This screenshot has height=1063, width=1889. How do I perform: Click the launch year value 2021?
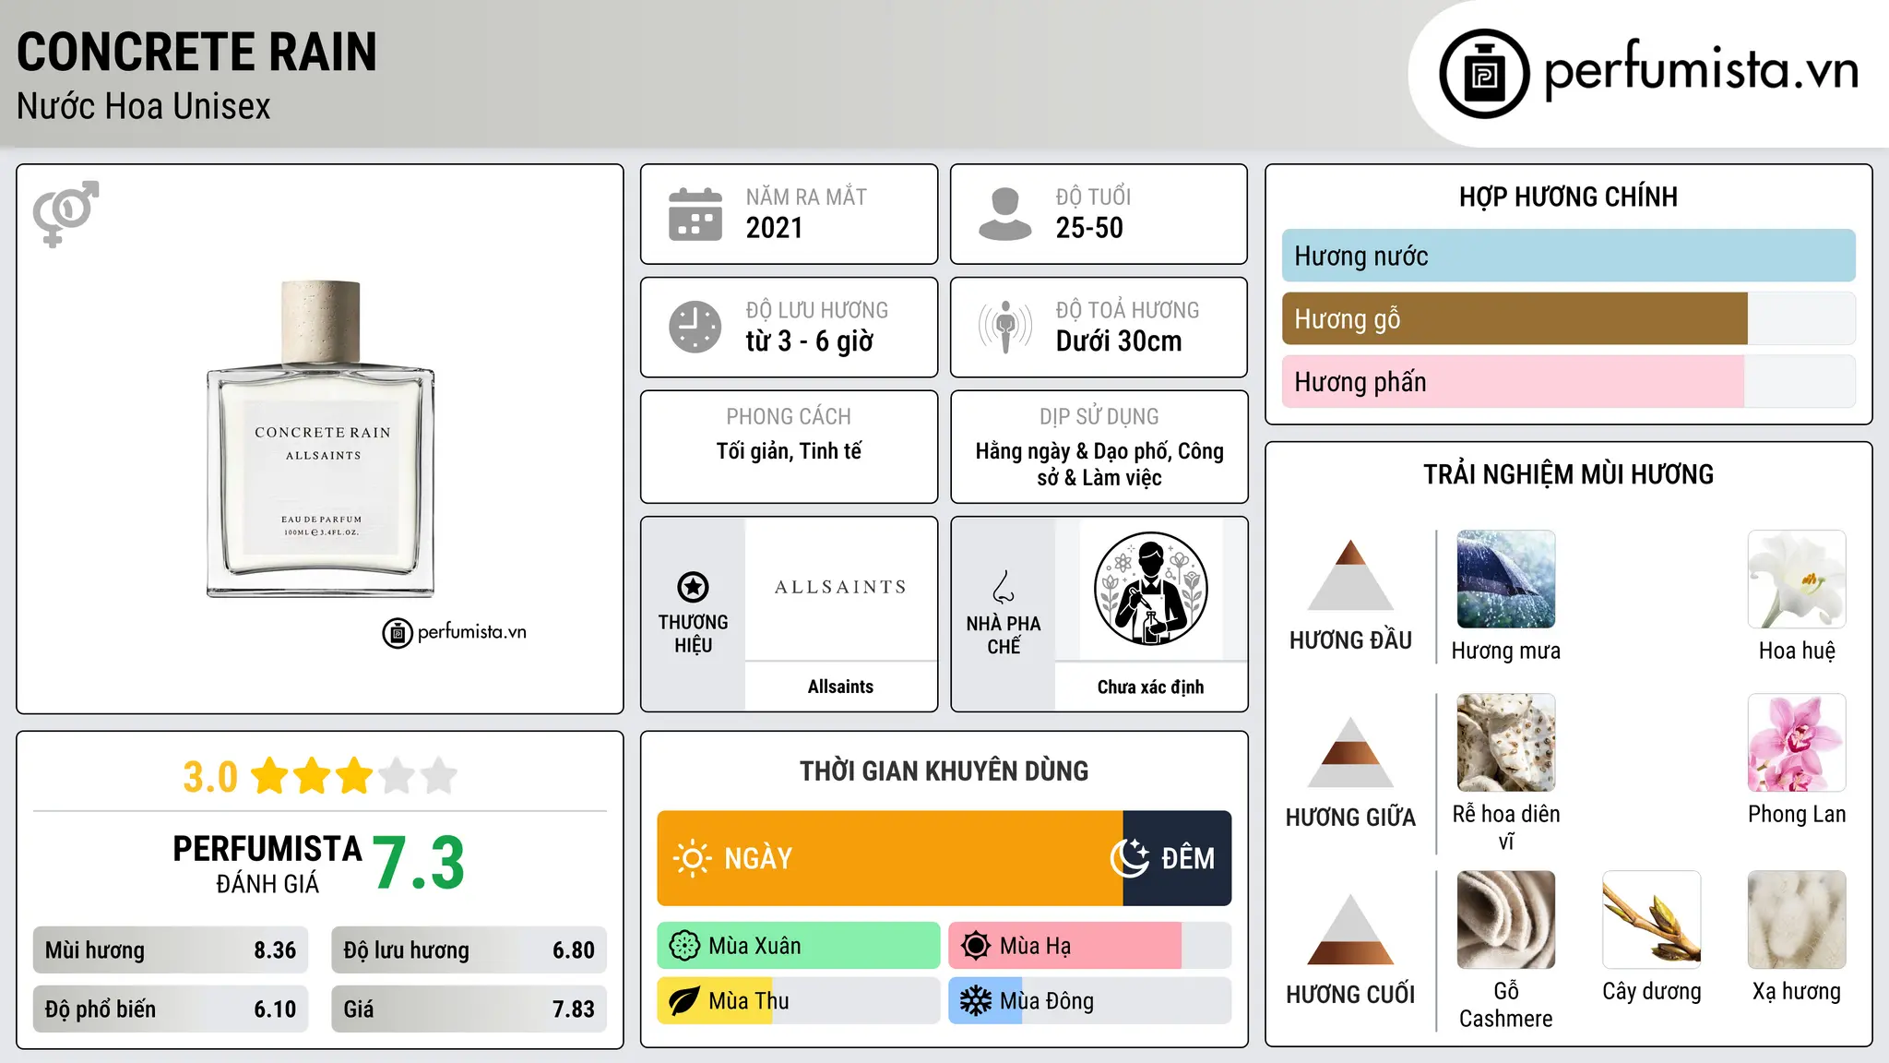775,228
